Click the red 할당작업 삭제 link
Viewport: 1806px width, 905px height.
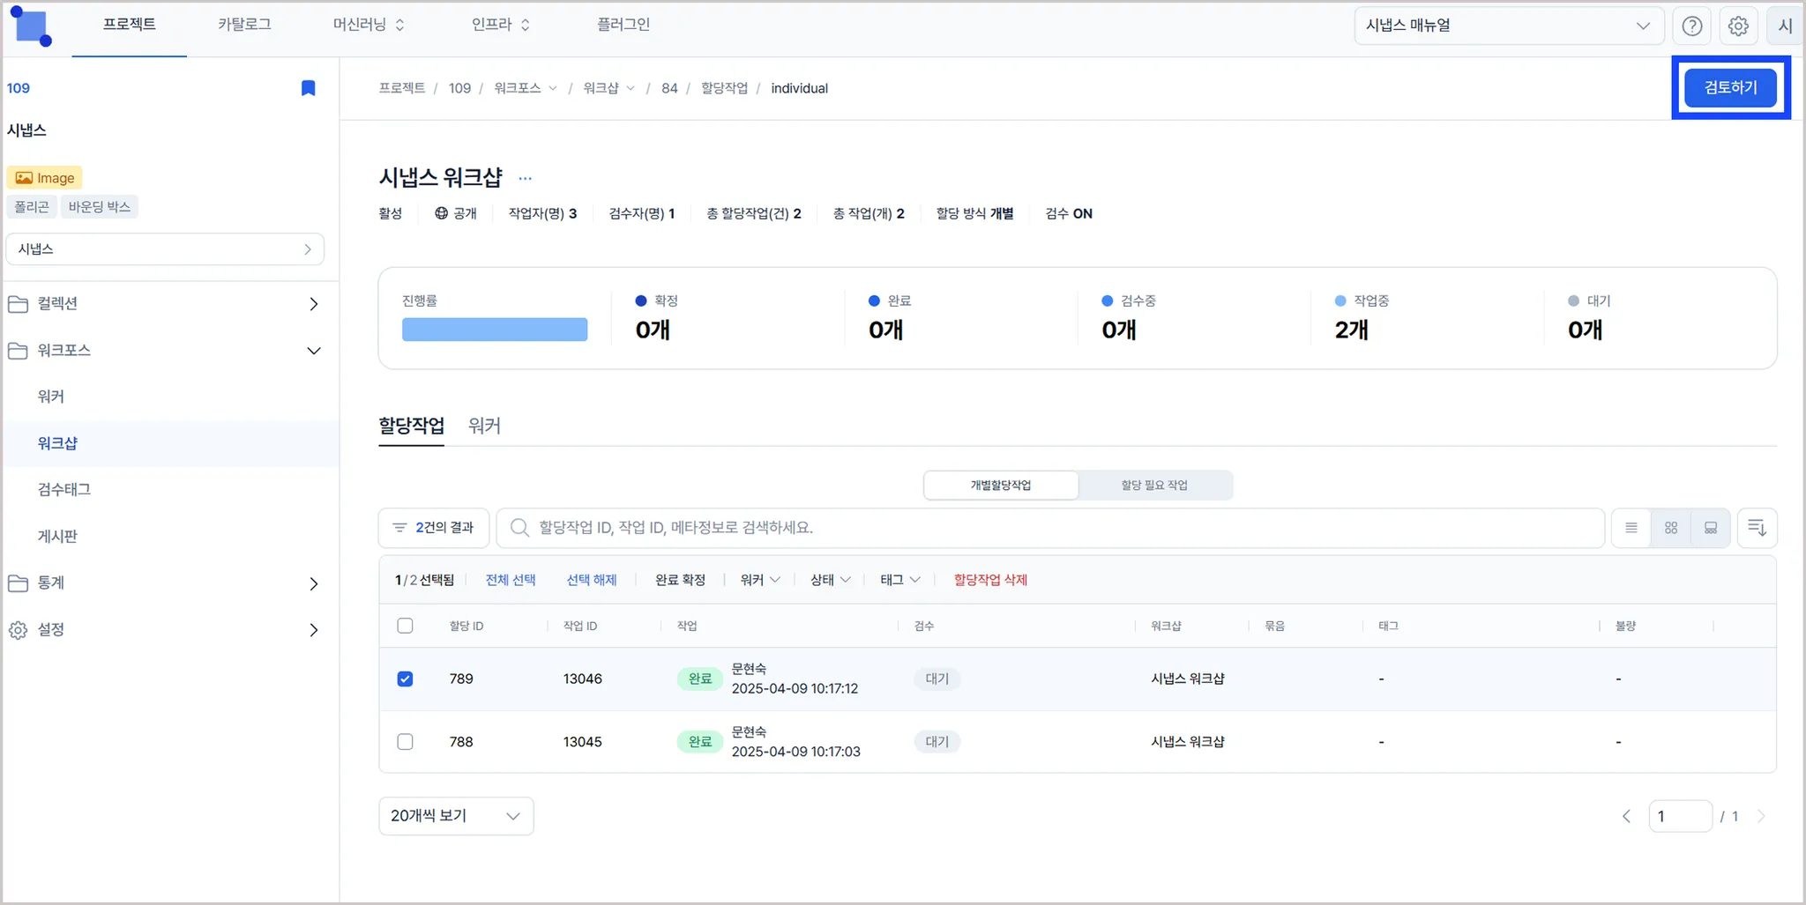click(x=990, y=580)
